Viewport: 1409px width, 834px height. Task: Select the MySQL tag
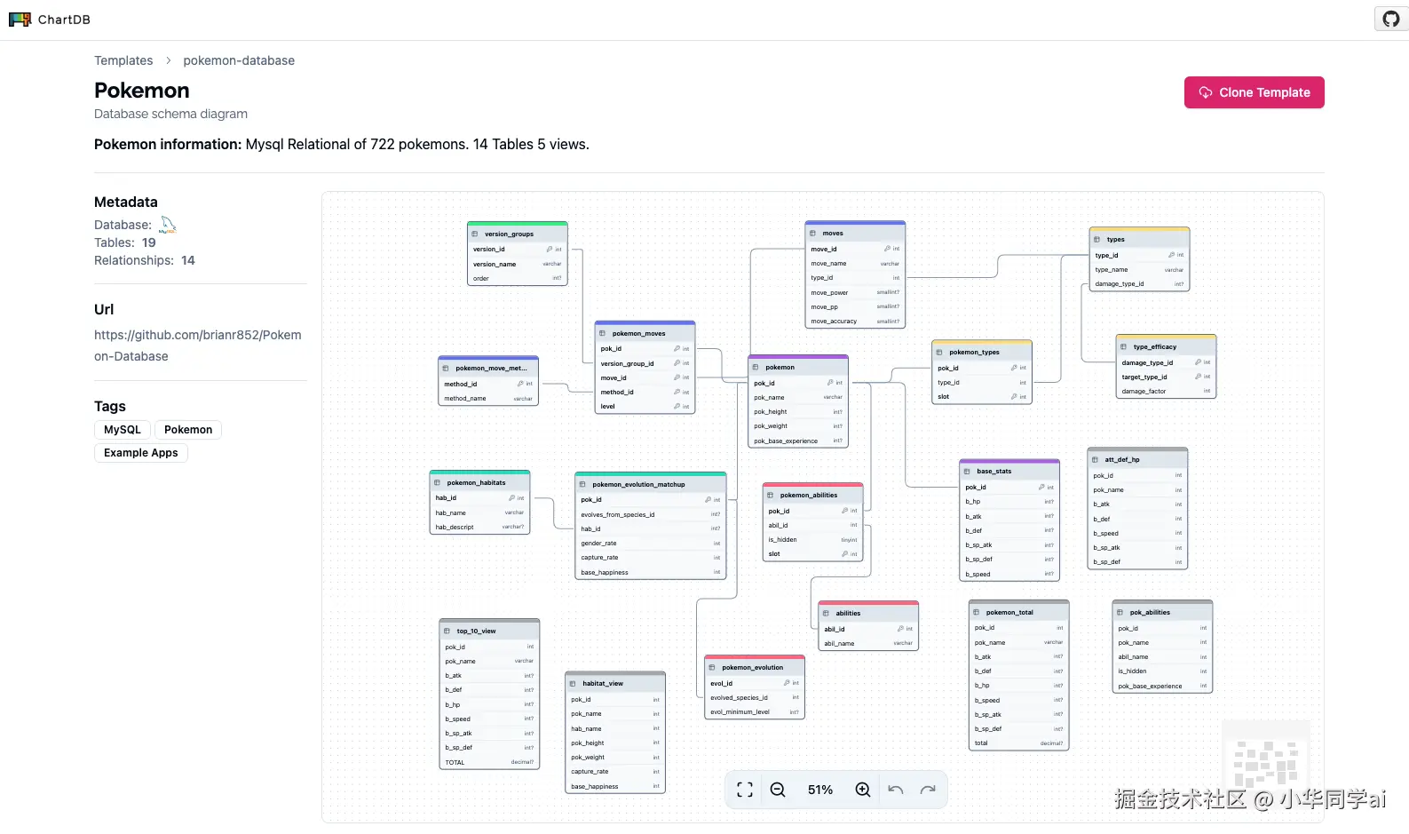click(123, 430)
